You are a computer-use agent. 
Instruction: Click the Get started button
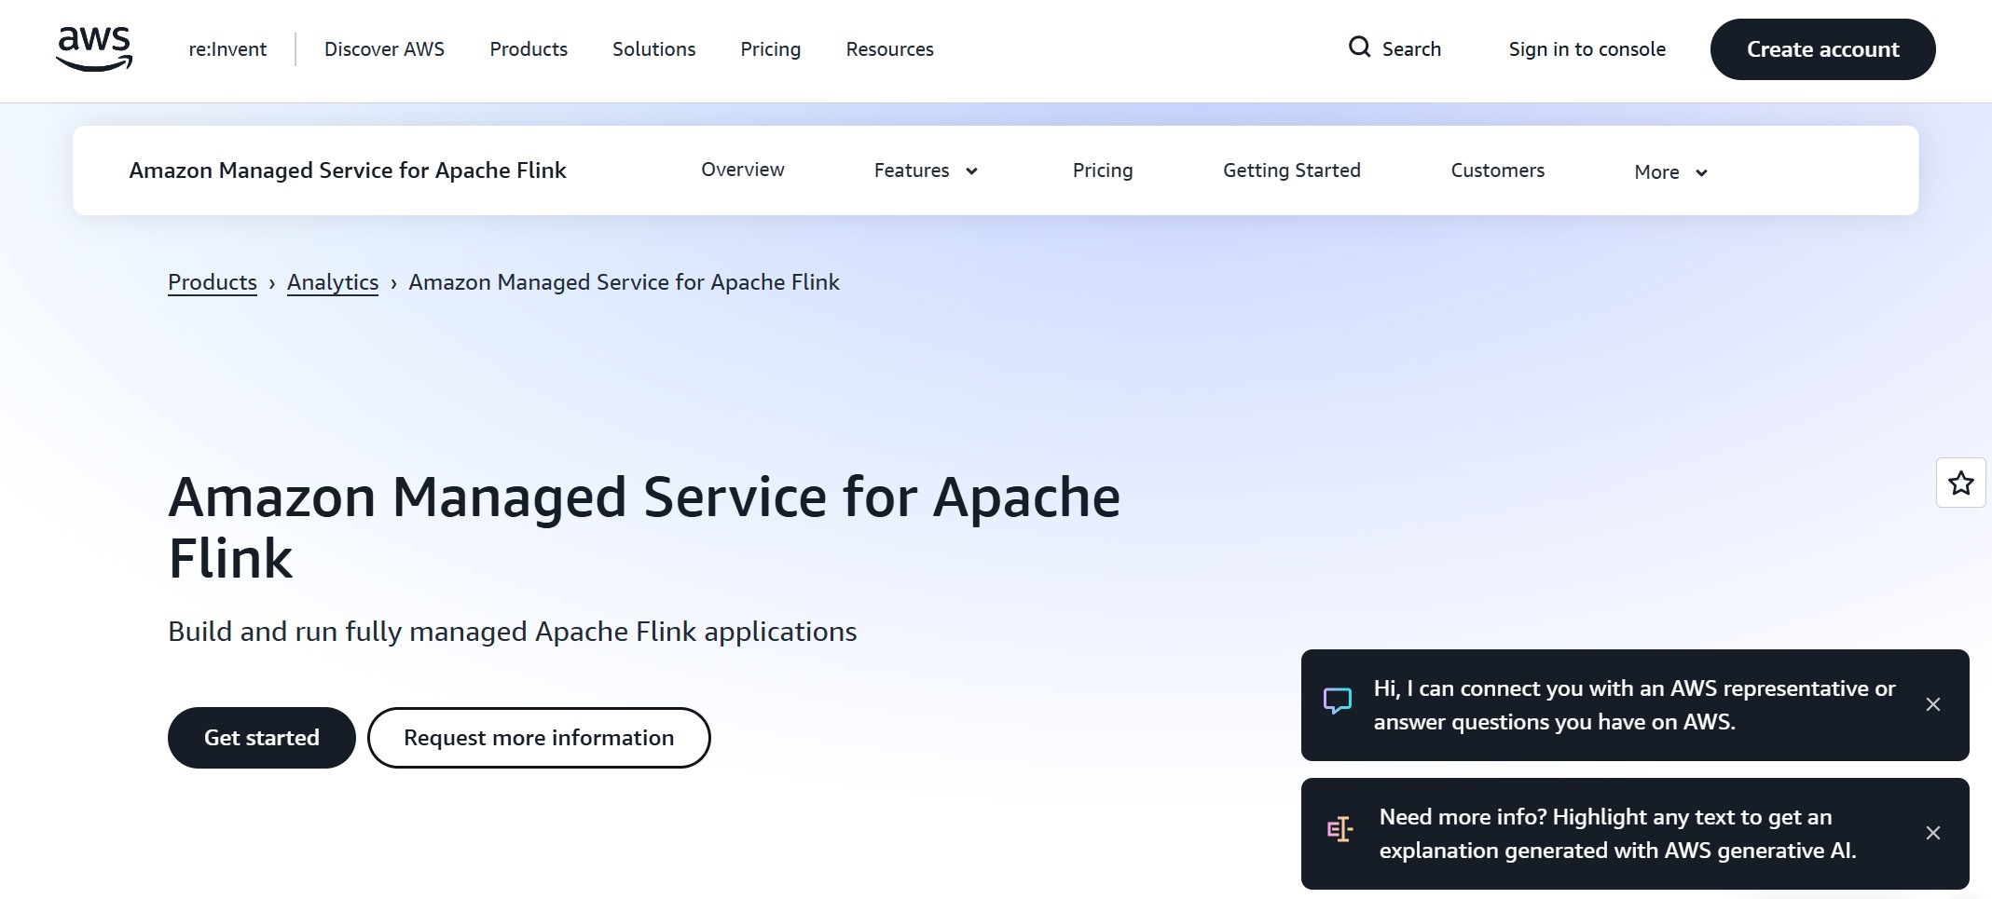(x=261, y=737)
